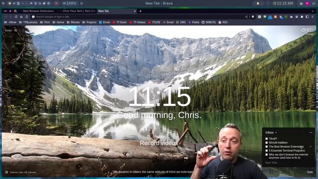The height and width of the screenshot is (179, 318).
Task: Open the new tab plus button
Action: pyautogui.click(x=140, y=11)
